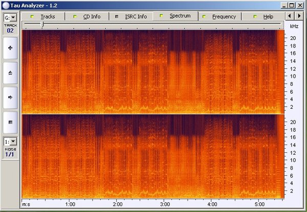Click the eject button
Viewport: 307px width, 212px height.
[10, 73]
